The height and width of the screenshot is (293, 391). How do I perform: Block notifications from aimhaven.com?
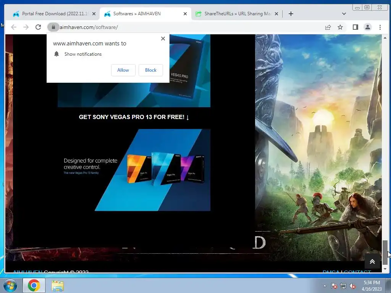[x=151, y=70]
